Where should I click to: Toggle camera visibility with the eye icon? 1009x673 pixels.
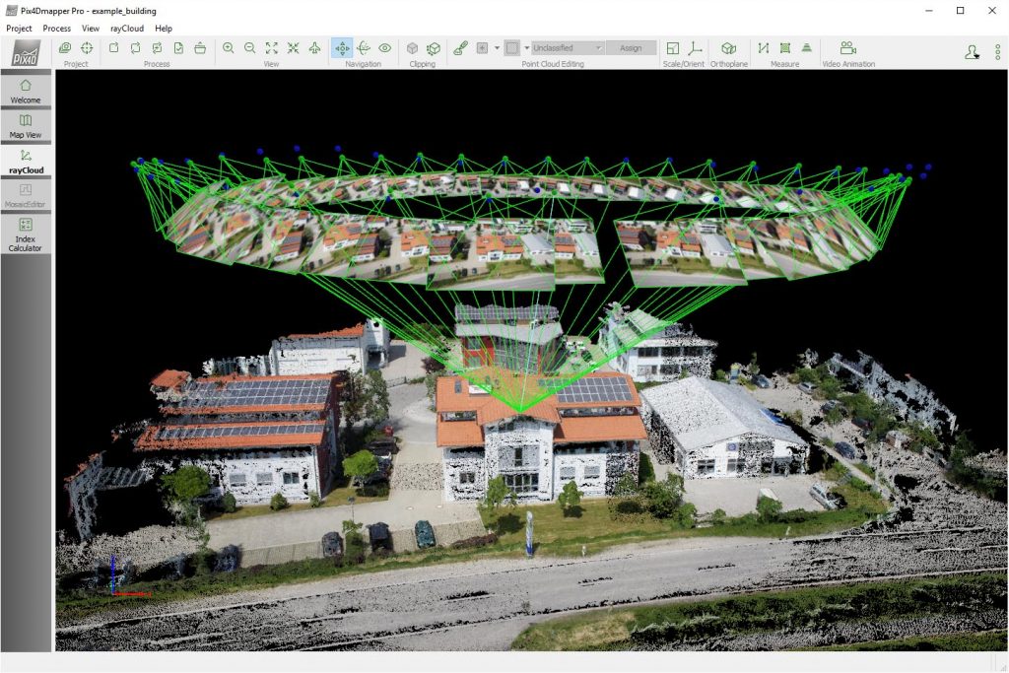point(384,47)
